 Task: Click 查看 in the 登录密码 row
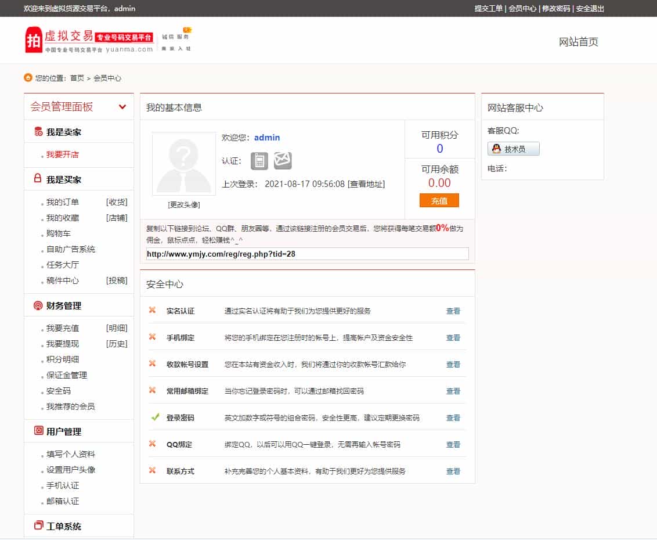click(x=453, y=417)
